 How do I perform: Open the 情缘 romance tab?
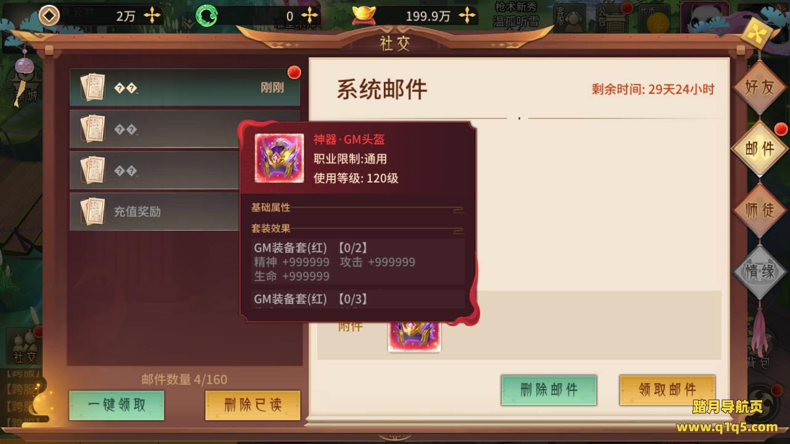[759, 272]
